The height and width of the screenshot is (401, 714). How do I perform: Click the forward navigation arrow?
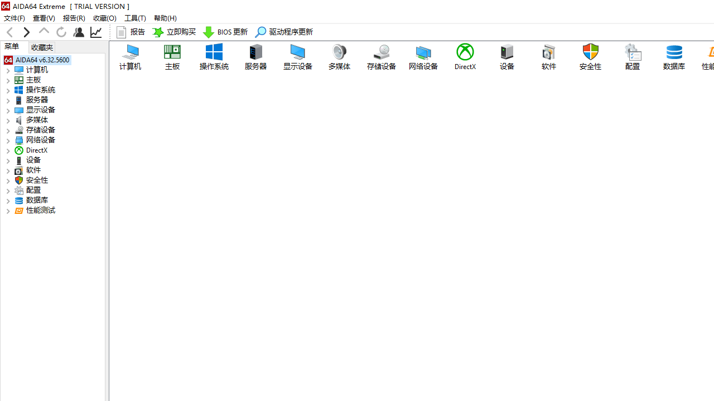(26, 32)
